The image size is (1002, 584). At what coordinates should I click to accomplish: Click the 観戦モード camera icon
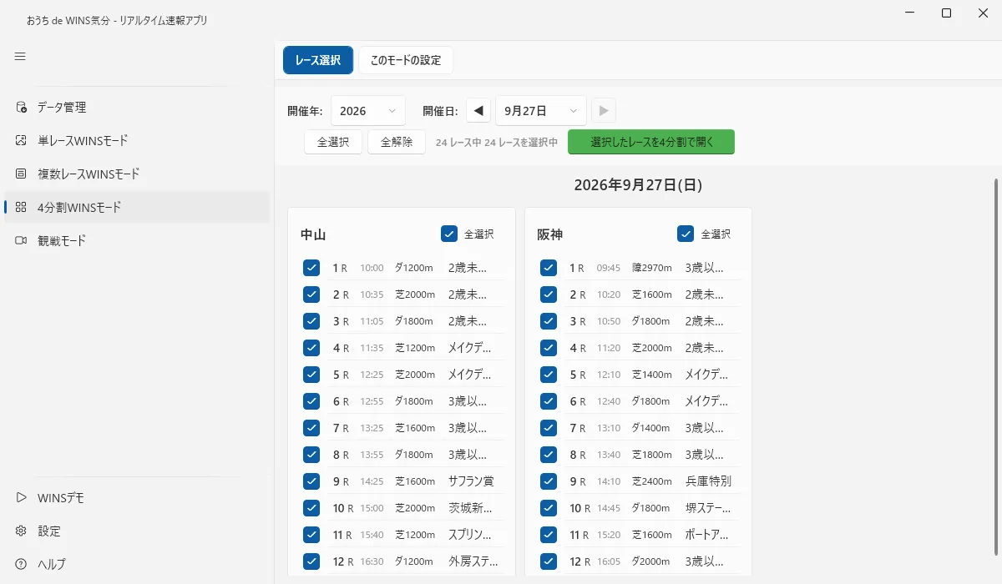[22, 241]
